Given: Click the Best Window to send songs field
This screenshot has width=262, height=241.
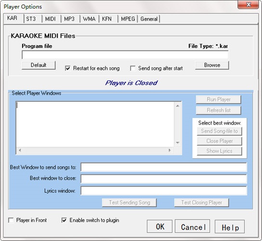Looking at the screenshot, I should coord(164,167).
